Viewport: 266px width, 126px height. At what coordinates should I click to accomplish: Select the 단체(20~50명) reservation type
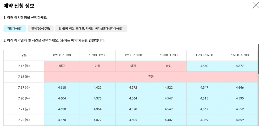pos(41,29)
